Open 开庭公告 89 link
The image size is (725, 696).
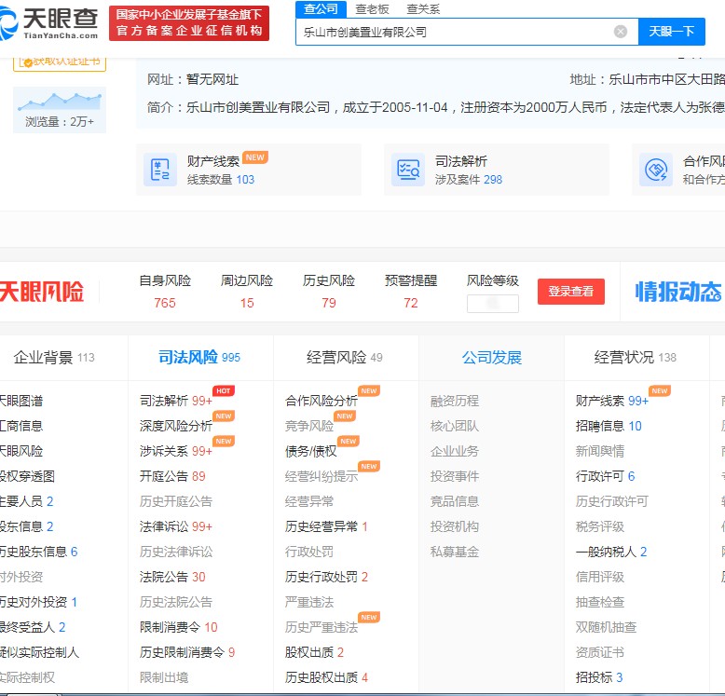click(x=172, y=476)
